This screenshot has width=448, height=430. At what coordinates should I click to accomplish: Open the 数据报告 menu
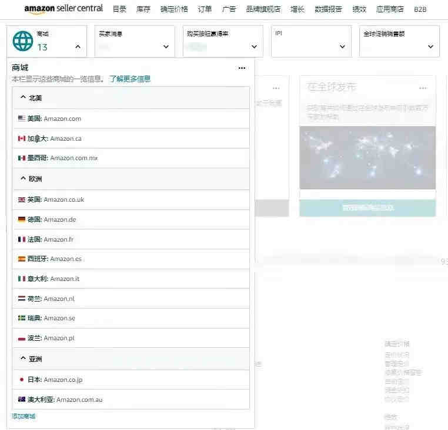click(x=328, y=9)
